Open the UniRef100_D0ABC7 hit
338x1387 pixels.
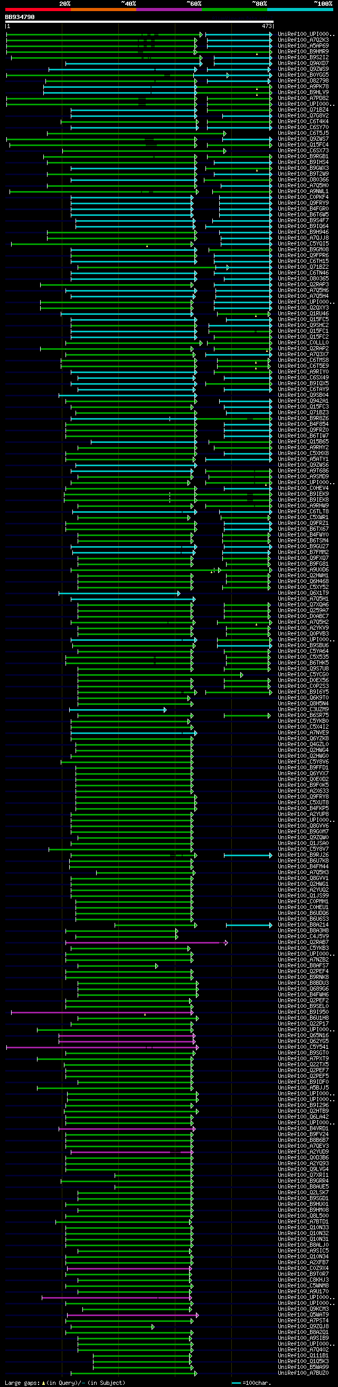(303, 617)
